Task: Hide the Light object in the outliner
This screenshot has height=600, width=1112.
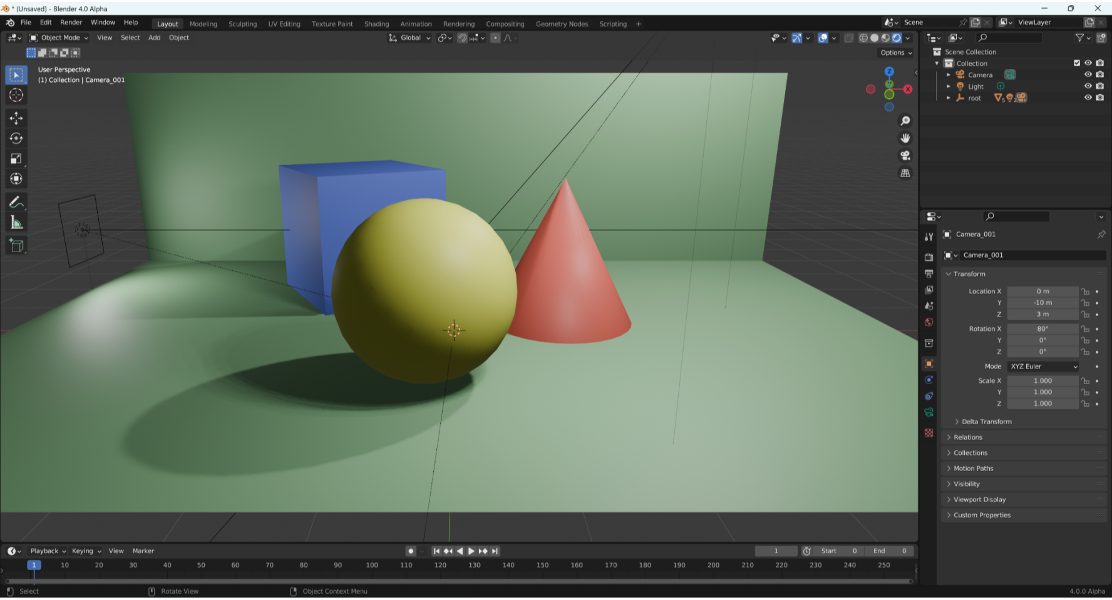Action: (x=1088, y=86)
